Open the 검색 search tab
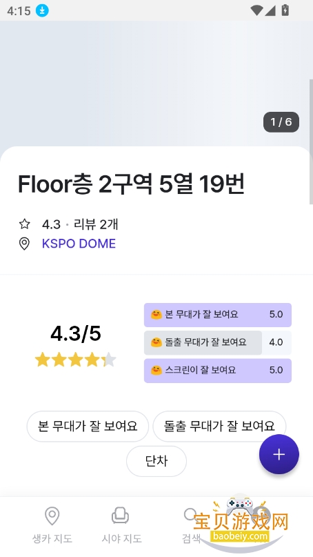Screen dimensions: 313x557 [x=191, y=525]
